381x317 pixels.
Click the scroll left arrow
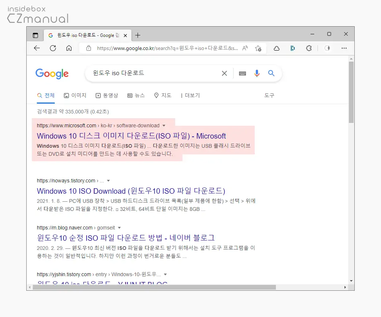pyautogui.click(x=30, y=287)
